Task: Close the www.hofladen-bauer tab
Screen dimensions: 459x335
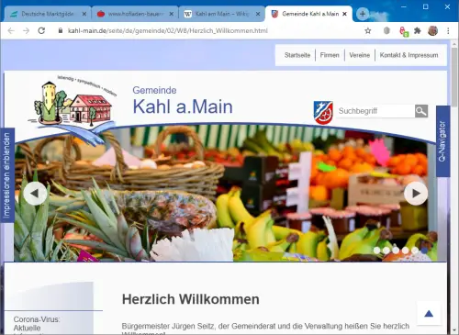Action: 172,14
